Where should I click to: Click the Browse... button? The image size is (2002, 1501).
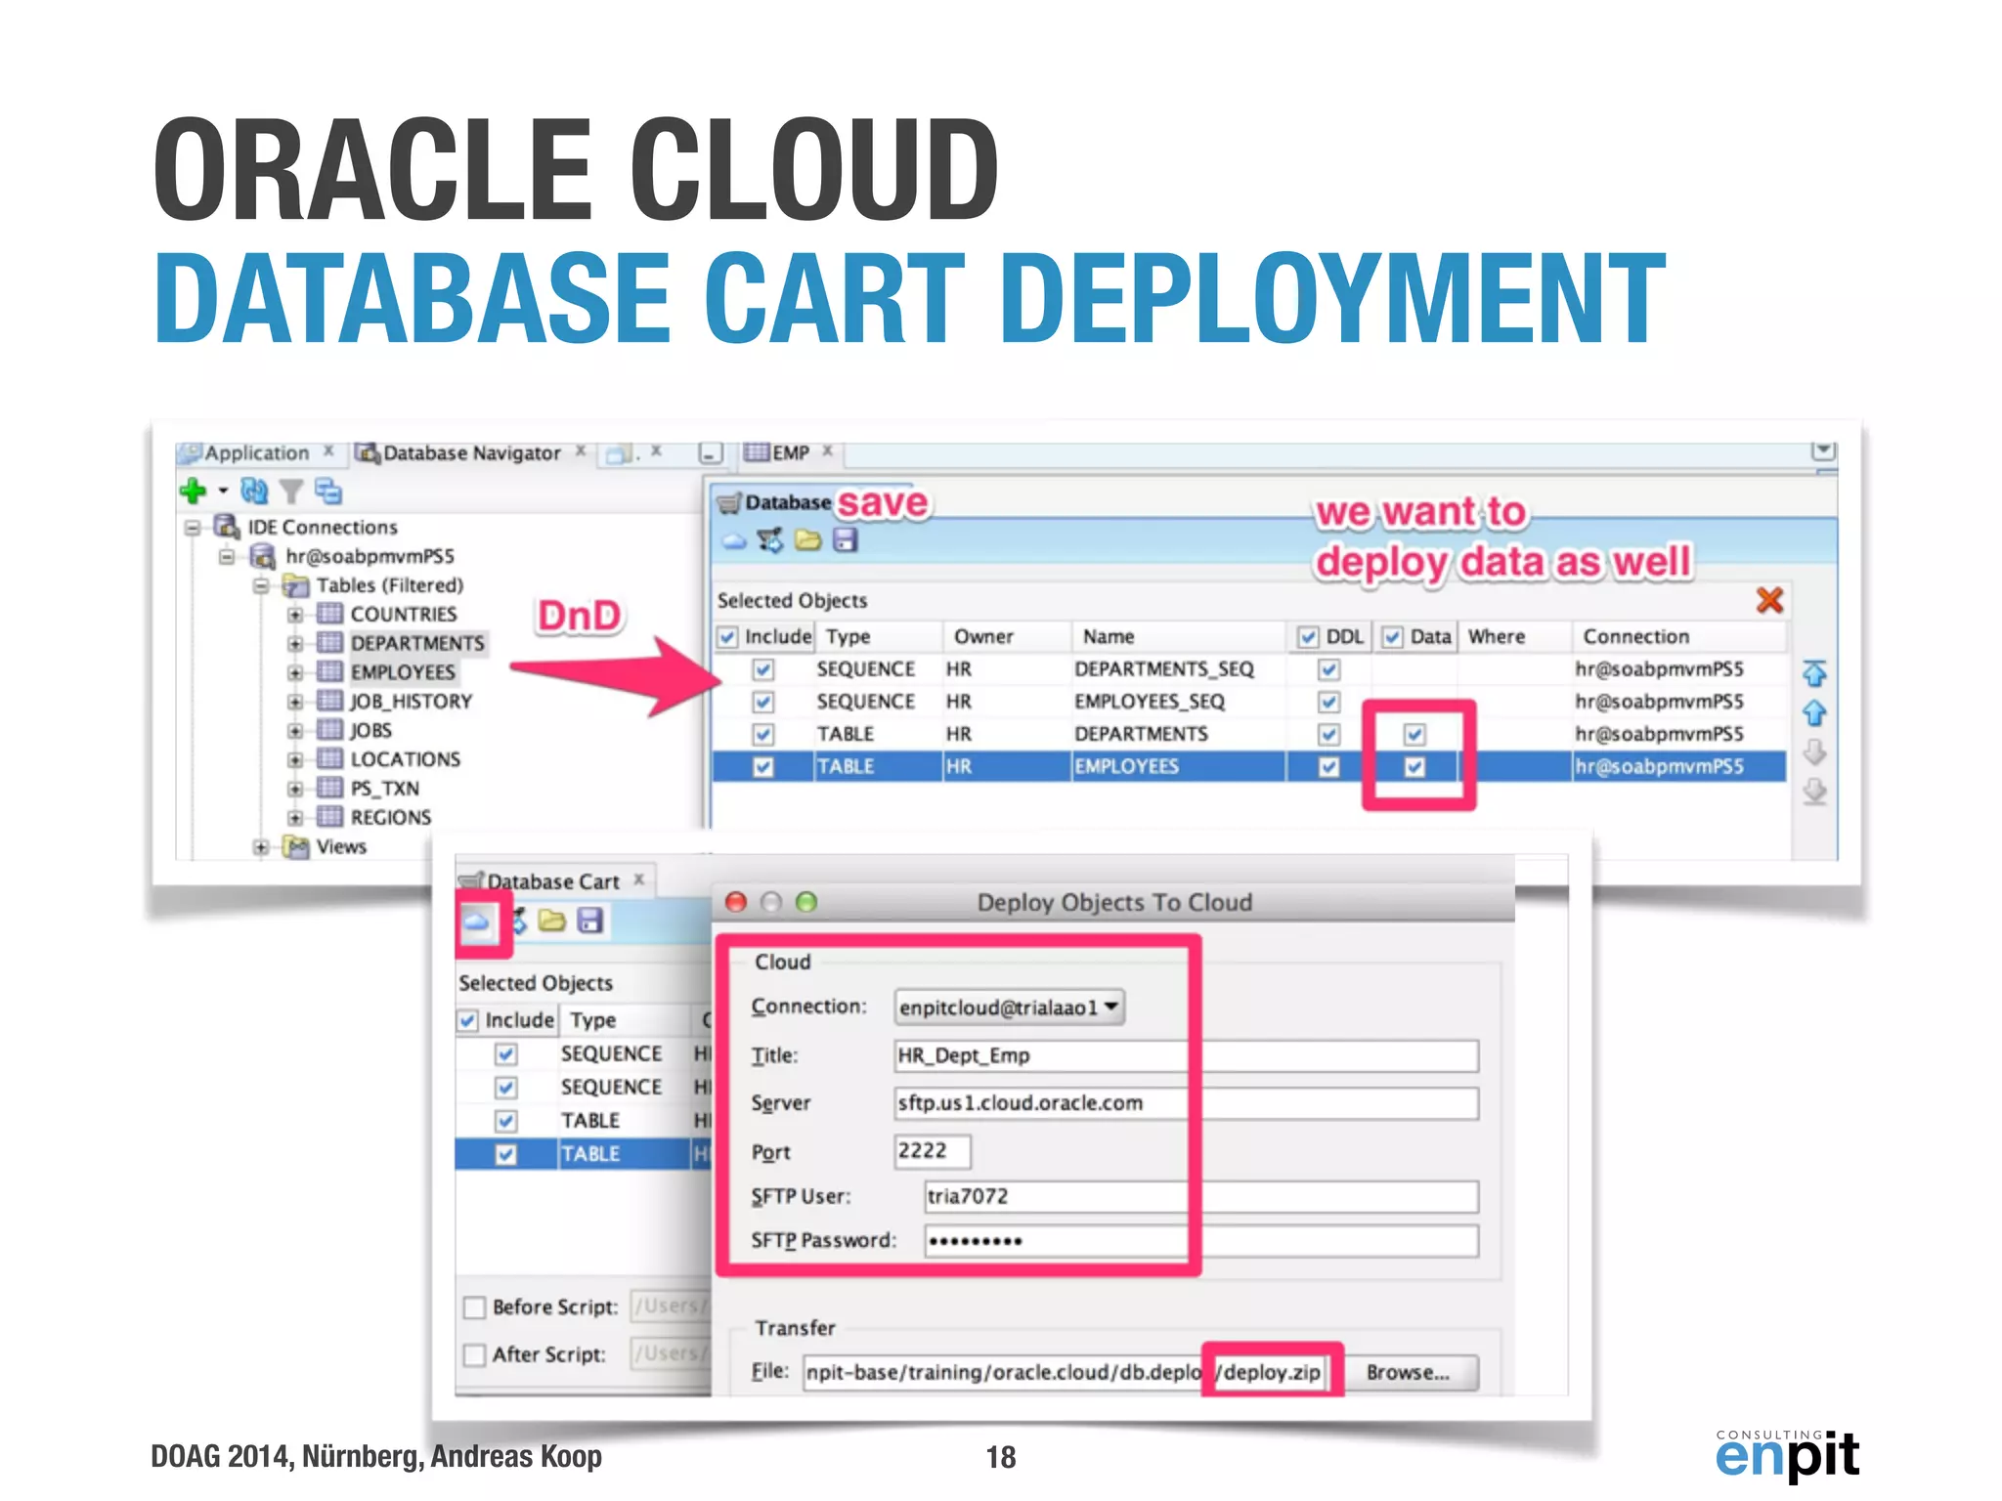1408,1373
